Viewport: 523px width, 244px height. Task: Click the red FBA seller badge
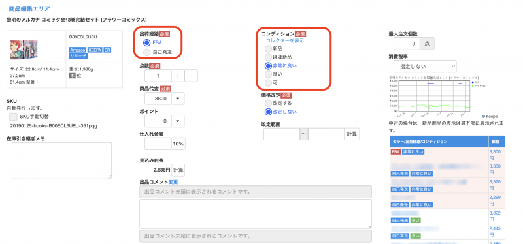point(396,152)
